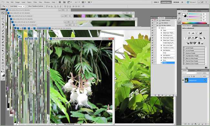Toggle checkmark for the Crop step

152,53
